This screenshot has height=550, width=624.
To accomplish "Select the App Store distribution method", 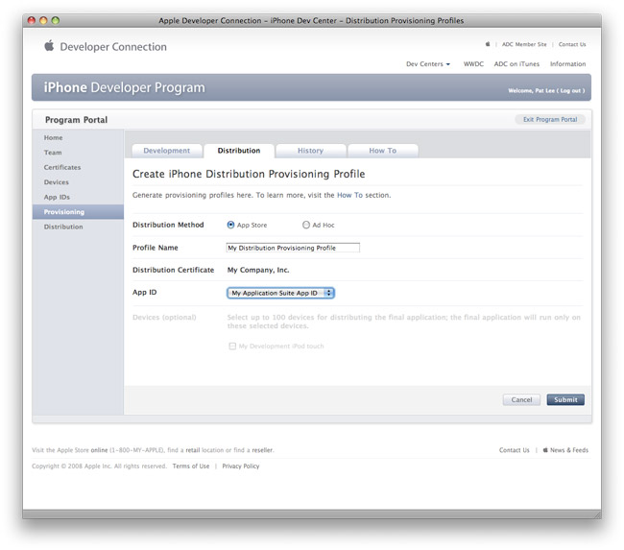I will tap(230, 225).
